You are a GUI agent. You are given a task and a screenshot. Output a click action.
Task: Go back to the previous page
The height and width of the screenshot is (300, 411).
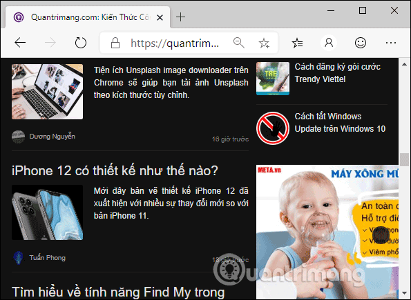pyautogui.click(x=20, y=43)
